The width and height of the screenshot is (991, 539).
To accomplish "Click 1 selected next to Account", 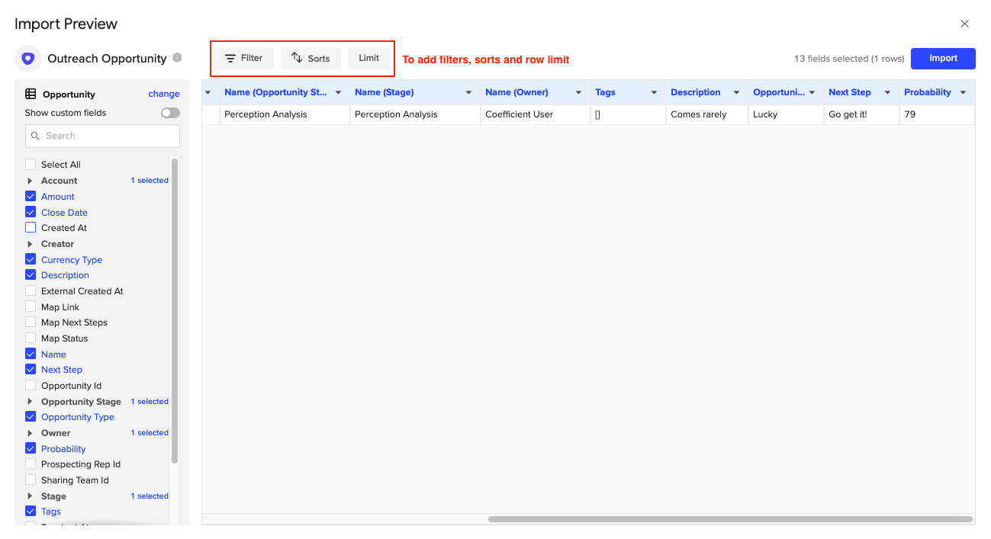I will click(150, 181).
